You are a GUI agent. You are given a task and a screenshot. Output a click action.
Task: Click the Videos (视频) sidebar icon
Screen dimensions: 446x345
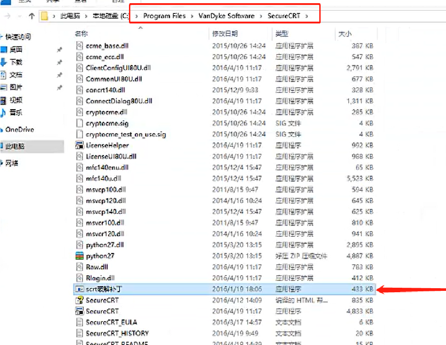click(x=4, y=100)
